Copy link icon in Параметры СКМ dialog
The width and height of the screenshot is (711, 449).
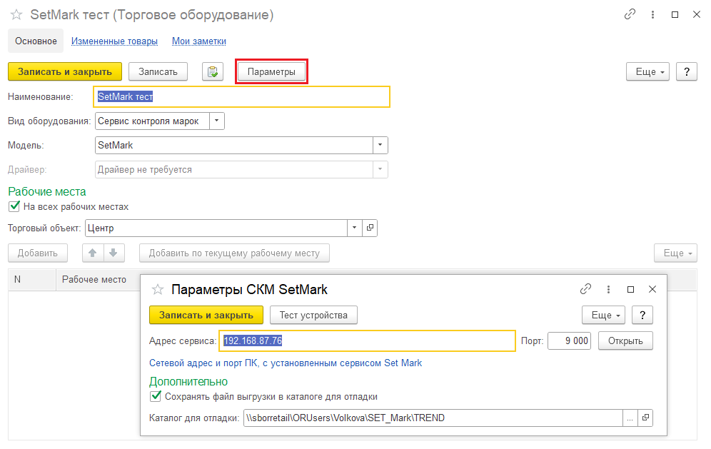pos(585,289)
